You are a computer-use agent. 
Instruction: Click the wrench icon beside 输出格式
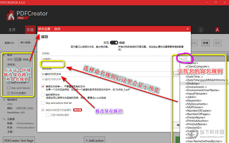(x=4, y=100)
